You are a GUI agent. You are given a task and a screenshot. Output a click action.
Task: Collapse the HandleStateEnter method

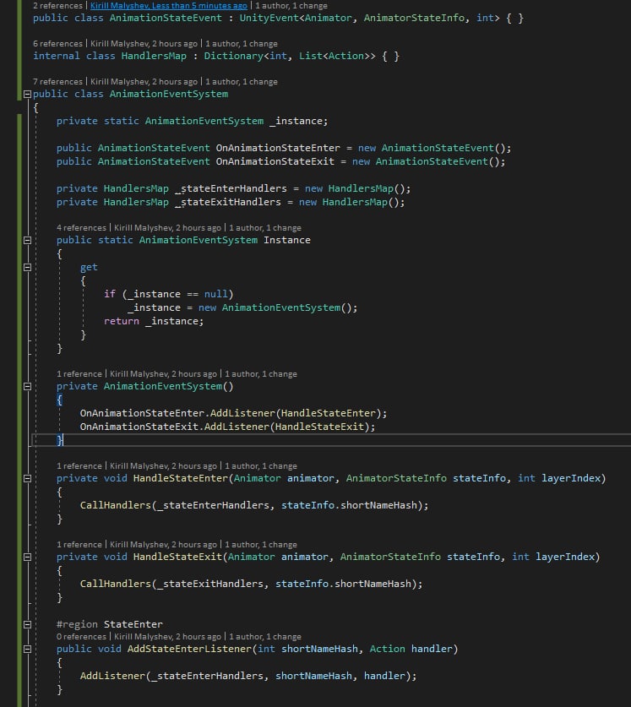point(27,478)
